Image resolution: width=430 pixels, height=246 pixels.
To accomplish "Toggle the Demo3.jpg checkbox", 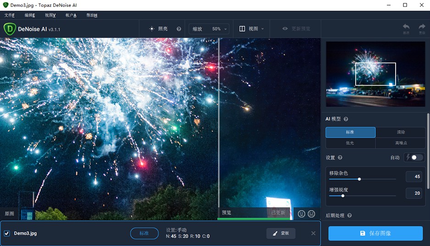I will pos(7,233).
